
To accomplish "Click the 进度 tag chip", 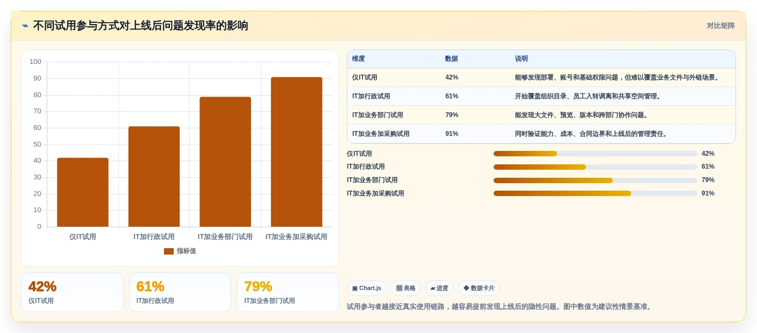I will (x=439, y=288).
